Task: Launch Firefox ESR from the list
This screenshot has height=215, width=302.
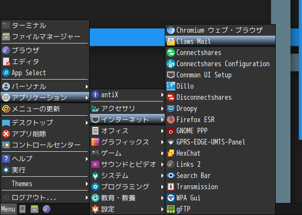Action: click(x=220, y=120)
